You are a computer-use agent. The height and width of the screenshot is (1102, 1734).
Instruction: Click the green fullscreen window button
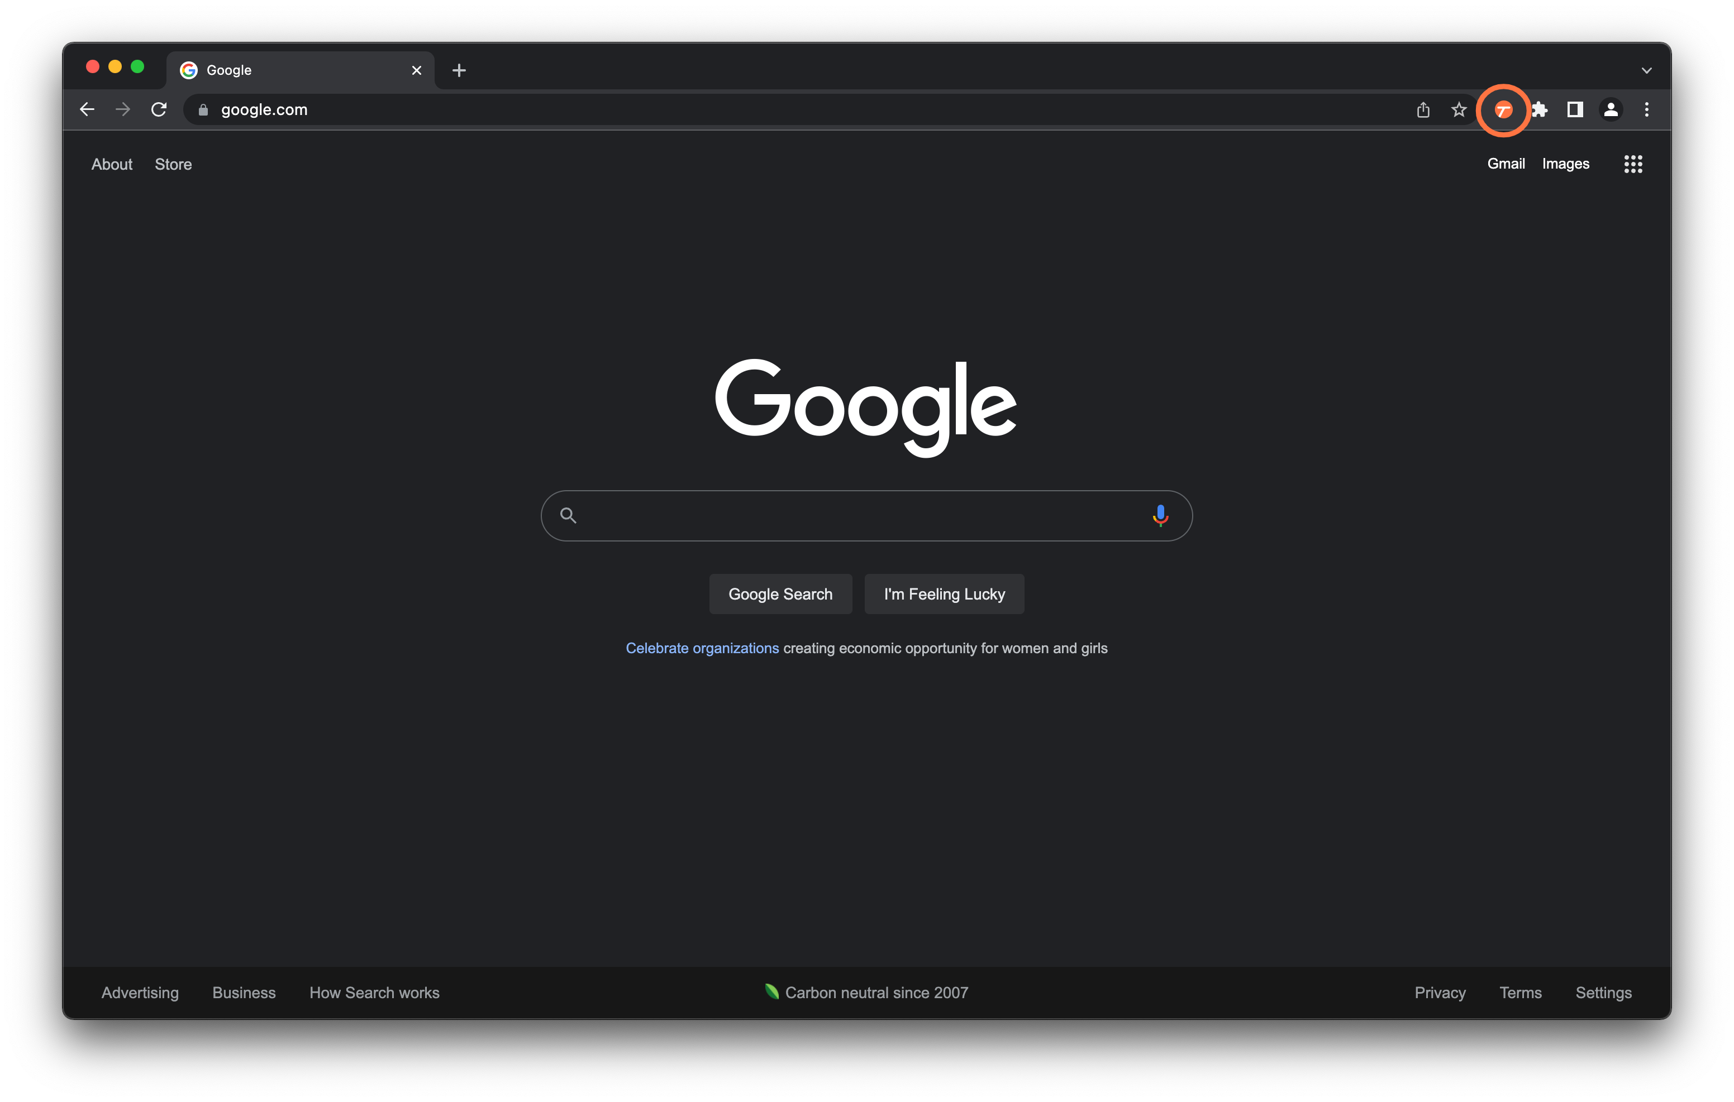pyautogui.click(x=137, y=67)
